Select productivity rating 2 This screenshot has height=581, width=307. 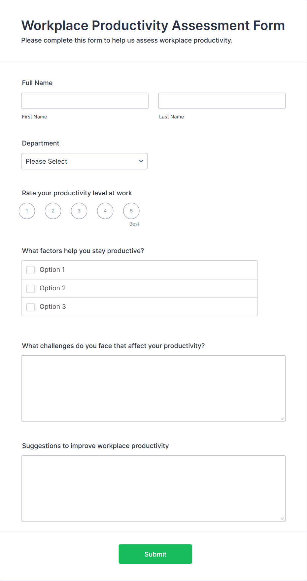(x=53, y=211)
